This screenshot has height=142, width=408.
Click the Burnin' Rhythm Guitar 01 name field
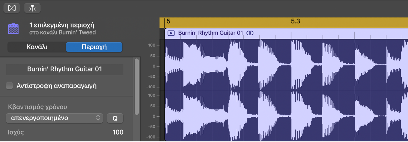pyautogui.click(x=65, y=69)
